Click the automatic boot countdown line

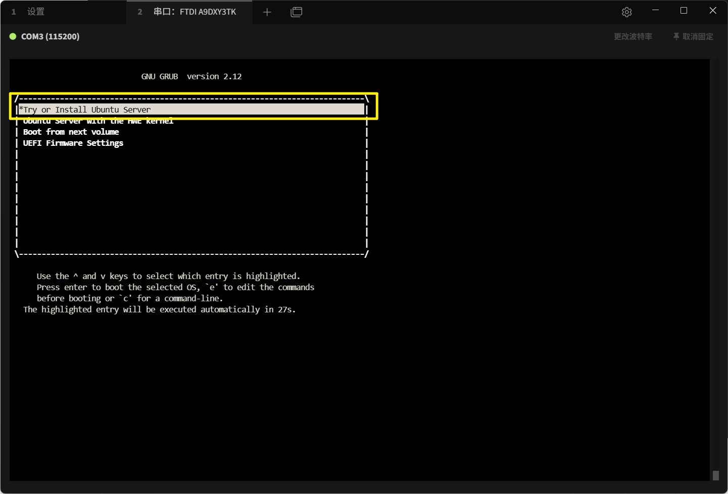(x=159, y=309)
